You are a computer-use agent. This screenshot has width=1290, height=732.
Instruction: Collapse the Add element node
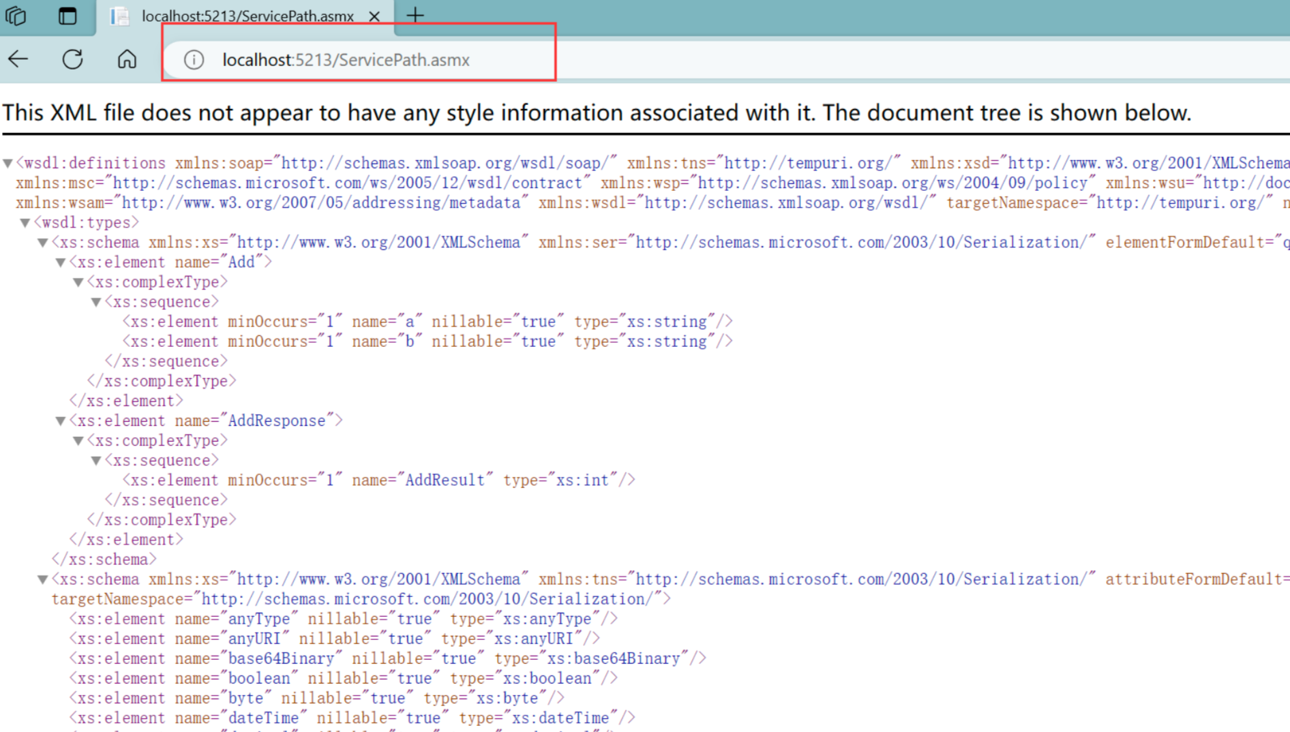[x=60, y=262]
